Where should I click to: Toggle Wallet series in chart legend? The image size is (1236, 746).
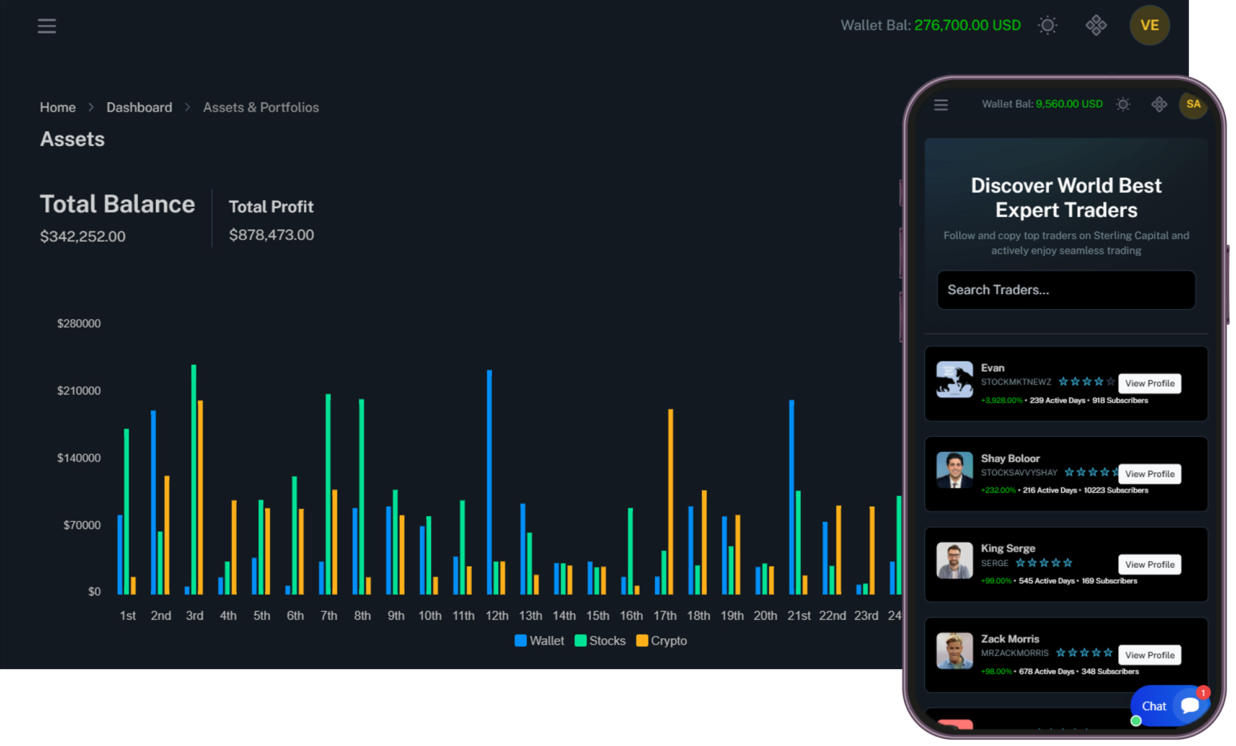pos(539,641)
